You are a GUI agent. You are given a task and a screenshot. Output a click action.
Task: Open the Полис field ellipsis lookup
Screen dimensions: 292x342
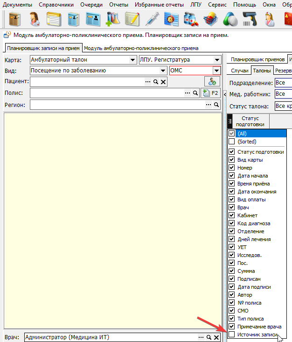[x=188, y=93]
